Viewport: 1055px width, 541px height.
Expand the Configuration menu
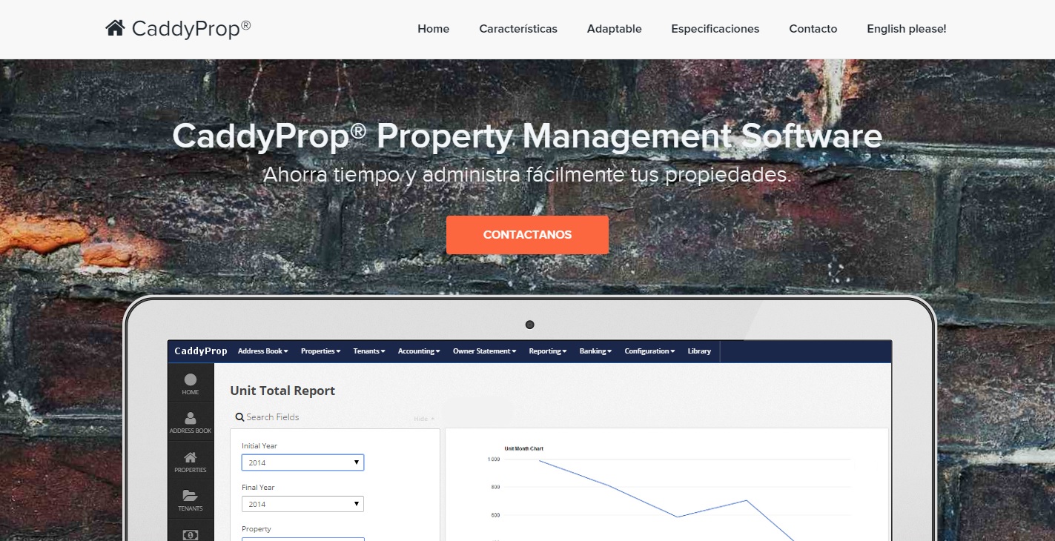[x=649, y=351]
